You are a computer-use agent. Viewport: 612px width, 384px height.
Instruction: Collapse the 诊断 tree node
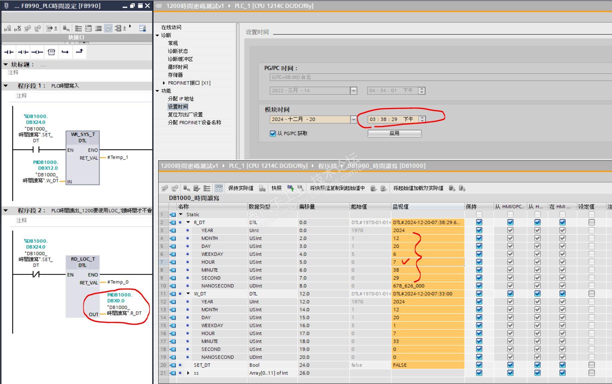157,35
